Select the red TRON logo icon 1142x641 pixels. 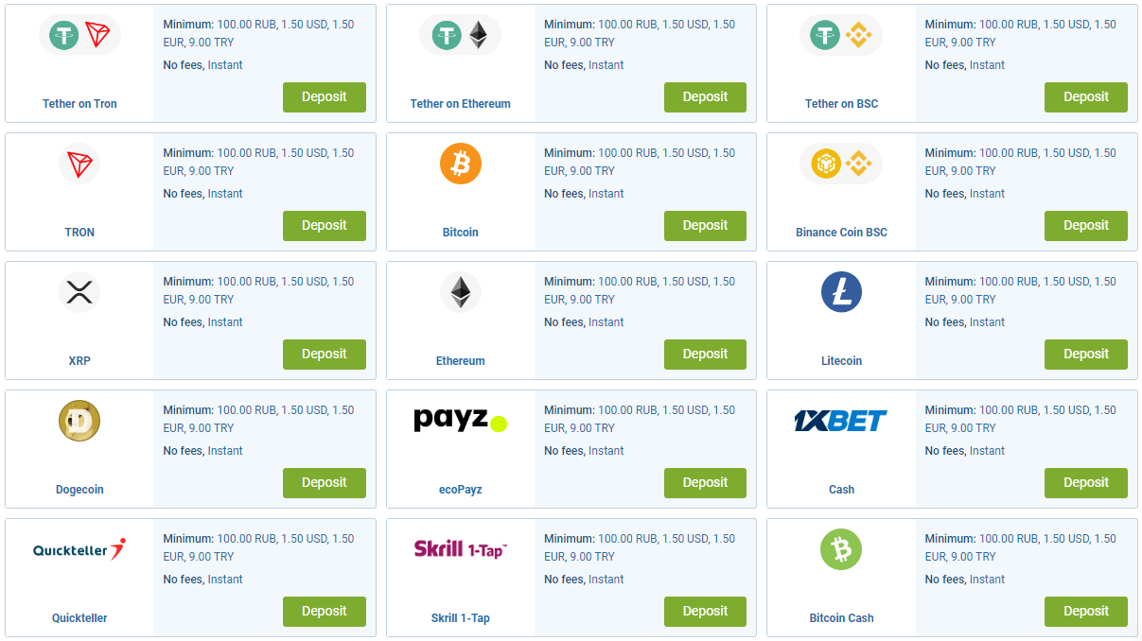pyautogui.click(x=79, y=165)
